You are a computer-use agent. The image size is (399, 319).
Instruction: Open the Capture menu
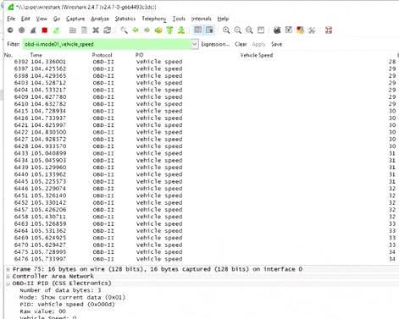click(75, 19)
